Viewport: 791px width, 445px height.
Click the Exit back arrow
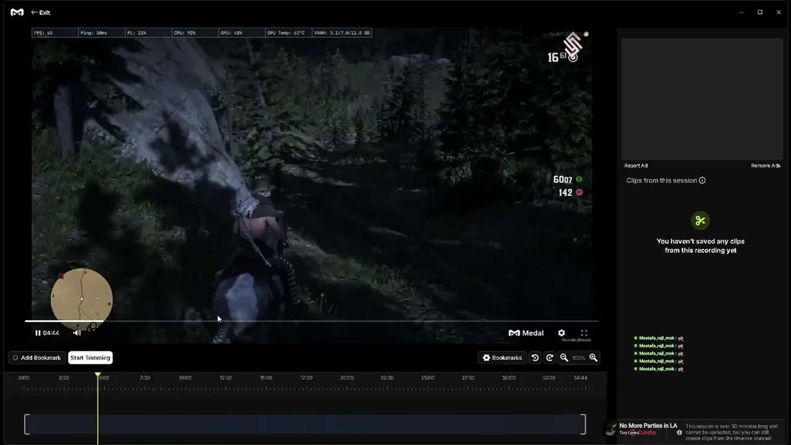pyautogui.click(x=41, y=12)
